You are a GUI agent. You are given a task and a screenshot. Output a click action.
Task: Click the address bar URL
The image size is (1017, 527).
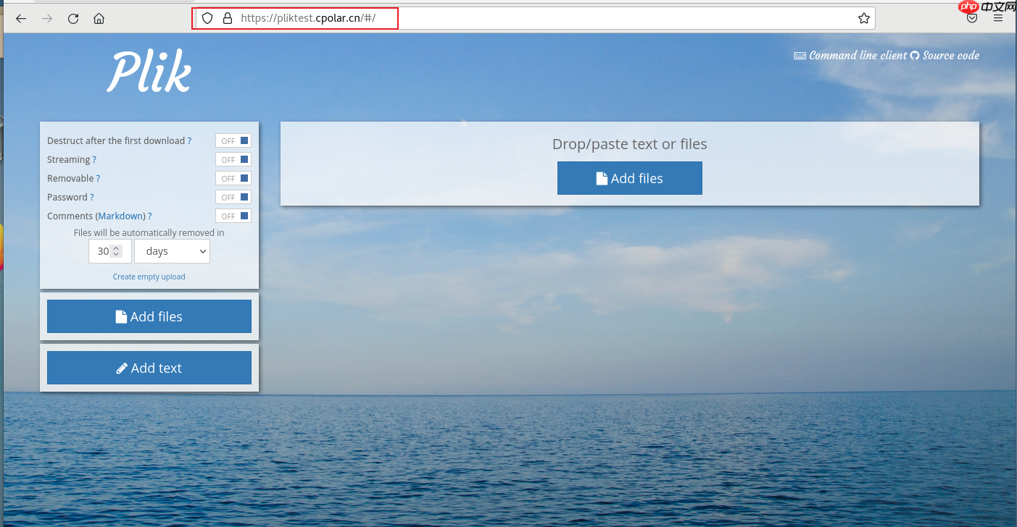(x=308, y=19)
